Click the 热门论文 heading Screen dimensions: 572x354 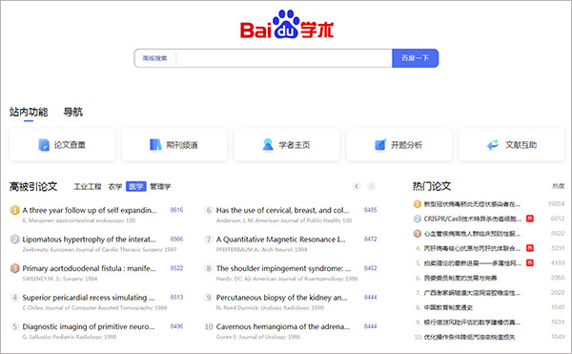pyautogui.click(x=432, y=186)
